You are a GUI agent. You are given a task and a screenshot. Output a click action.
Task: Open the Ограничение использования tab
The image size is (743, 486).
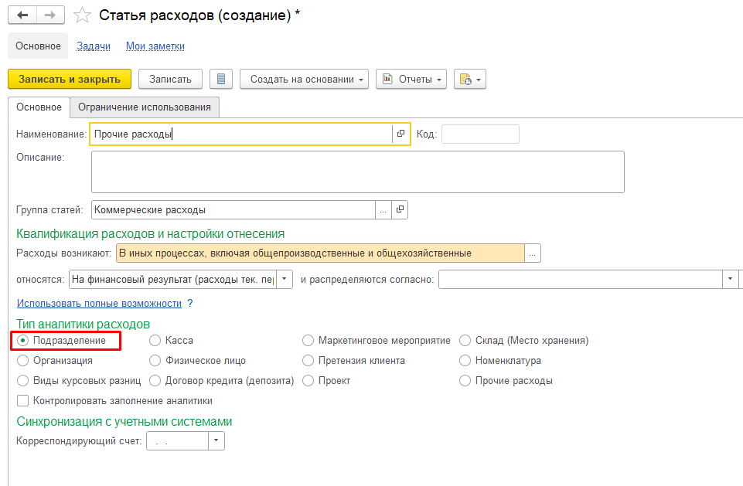pos(145,107)
